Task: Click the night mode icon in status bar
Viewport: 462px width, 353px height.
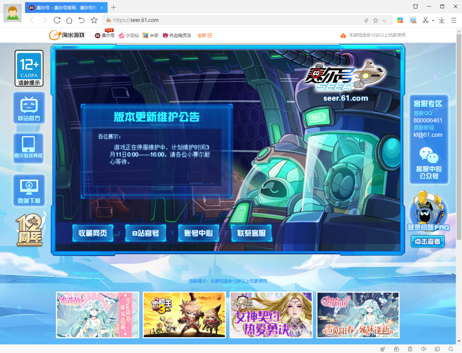Action: 397,349
